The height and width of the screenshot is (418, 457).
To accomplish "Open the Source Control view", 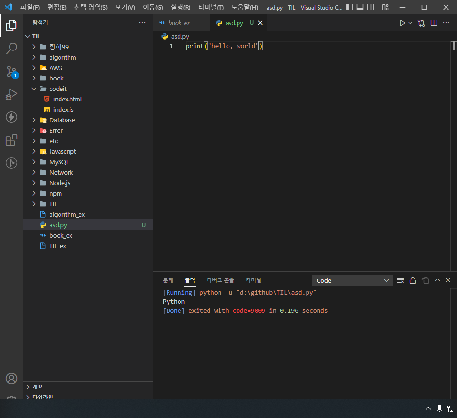I will coord(11,71).
